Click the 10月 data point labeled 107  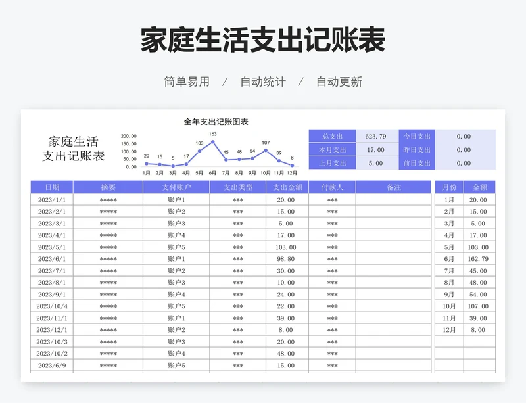[266, 151]
